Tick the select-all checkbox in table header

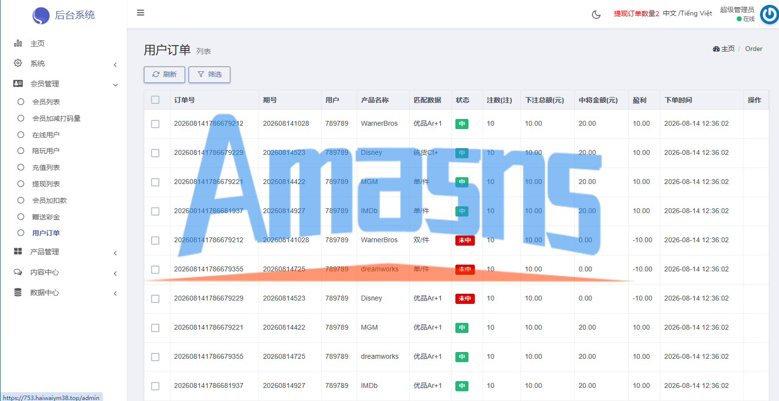click(156, 100)
